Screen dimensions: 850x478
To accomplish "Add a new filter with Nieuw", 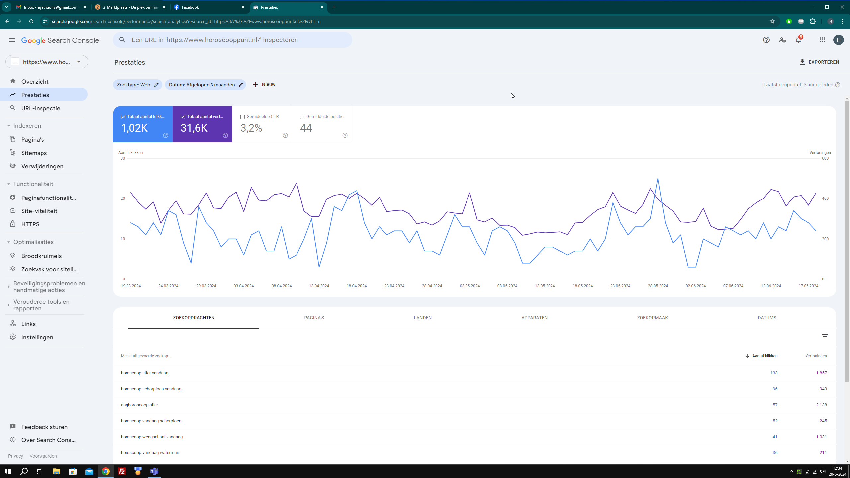I will [264, 85].
